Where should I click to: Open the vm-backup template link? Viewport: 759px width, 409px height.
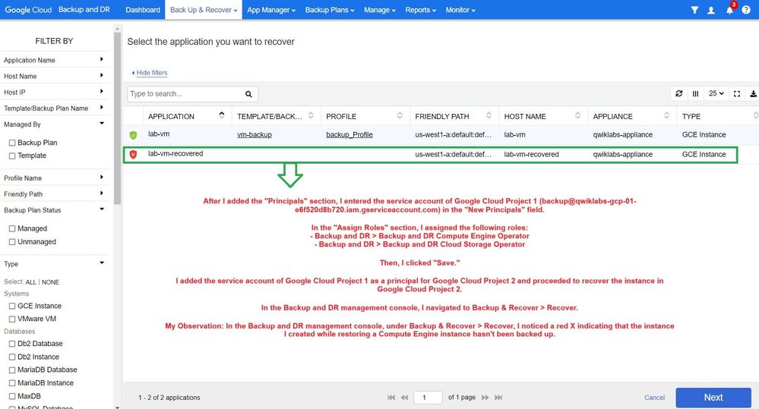(254, 135)
